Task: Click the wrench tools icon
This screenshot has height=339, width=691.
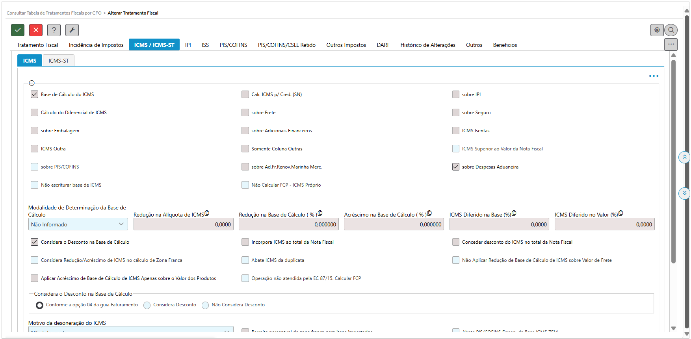Action: pyautogui.click(x=72, y=30)
